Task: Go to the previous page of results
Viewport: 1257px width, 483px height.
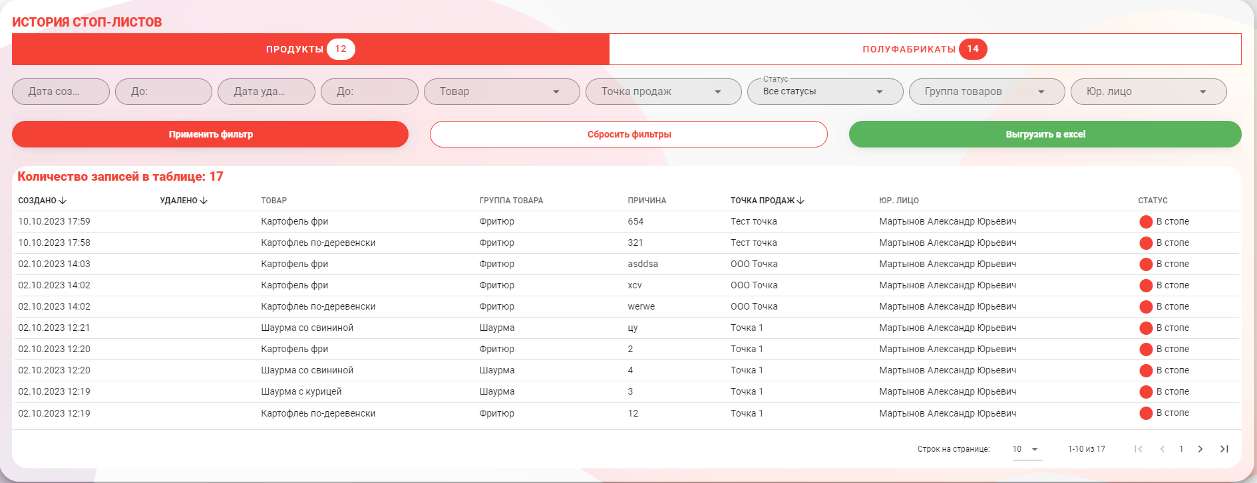Action: click(x=1163, y=449)
